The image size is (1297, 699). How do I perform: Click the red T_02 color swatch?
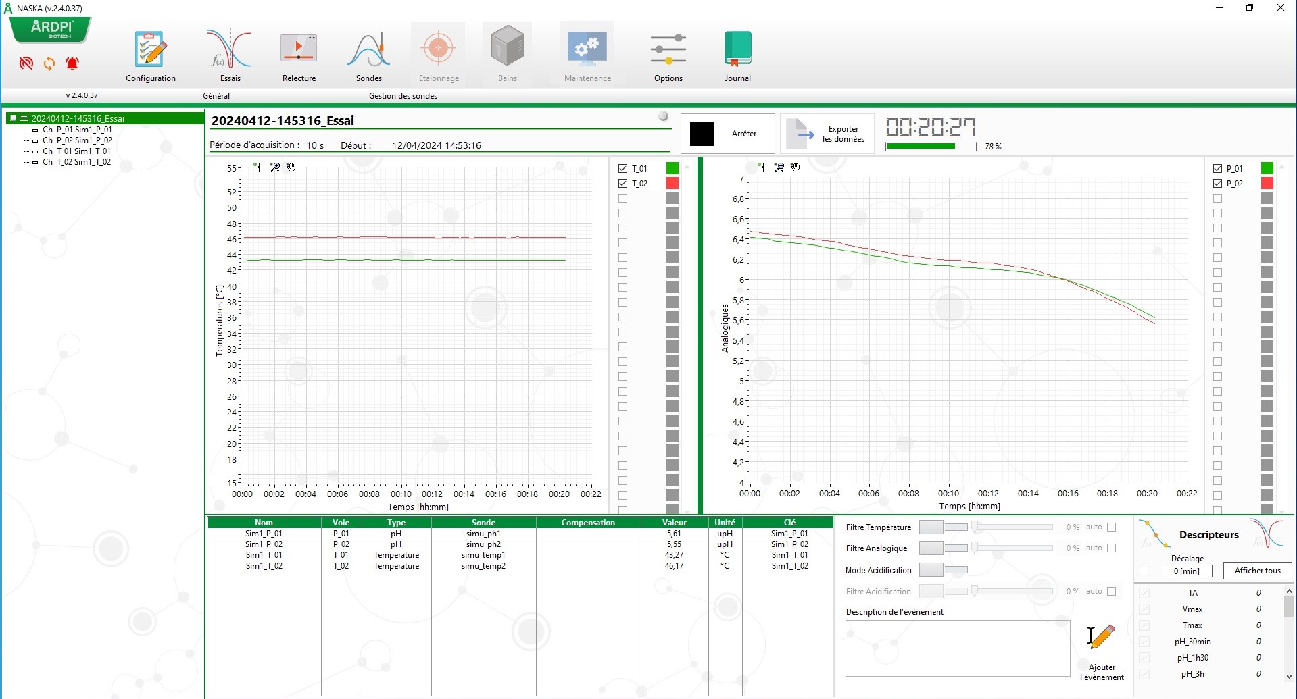point(672,183)
